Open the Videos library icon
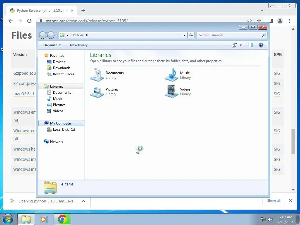Screen dimensions: 300x225 (x=172, y=91)
